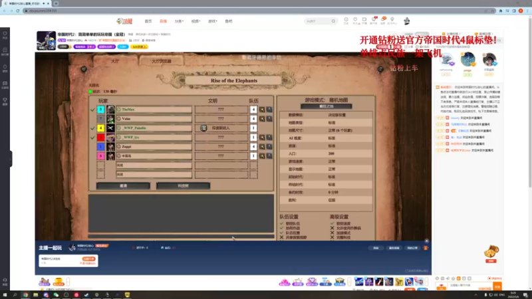Viewport: 532px width, 299px height.
Task: Click the search magnifier in Douyu header
Action: [x=334, y=21]
